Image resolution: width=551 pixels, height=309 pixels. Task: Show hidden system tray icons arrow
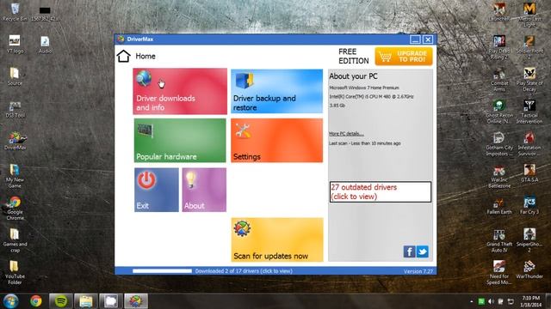[x=471, y=301]
